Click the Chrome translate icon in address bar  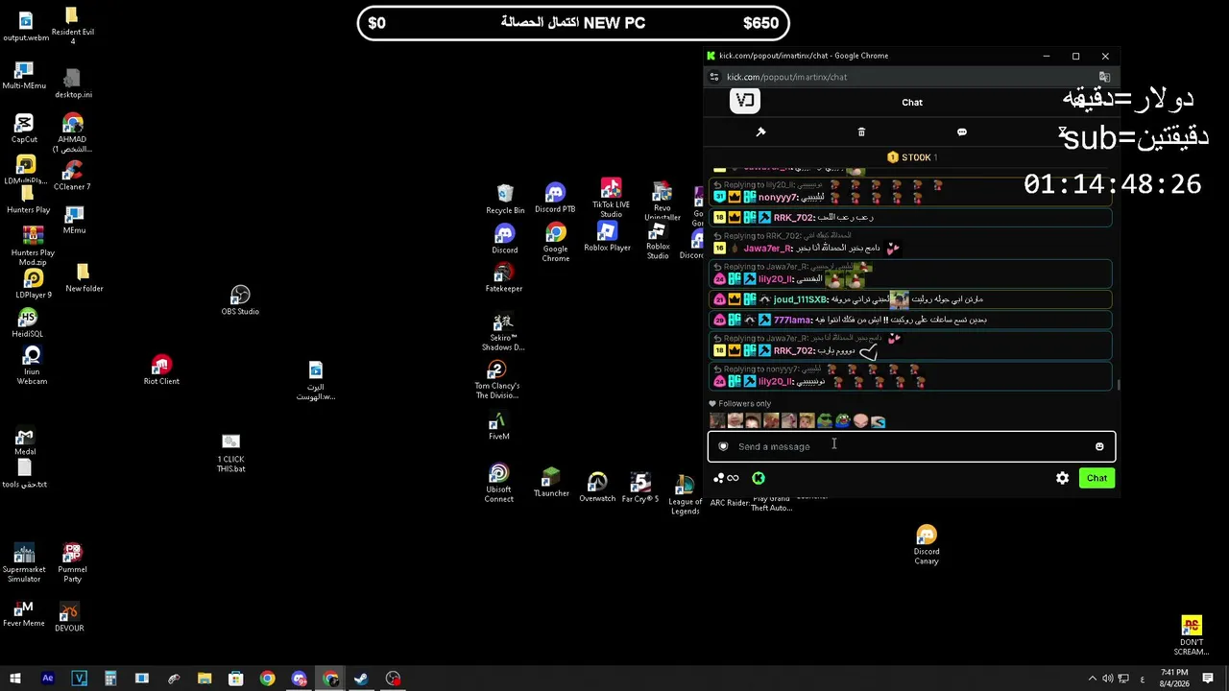click(x=1104, y=77)
